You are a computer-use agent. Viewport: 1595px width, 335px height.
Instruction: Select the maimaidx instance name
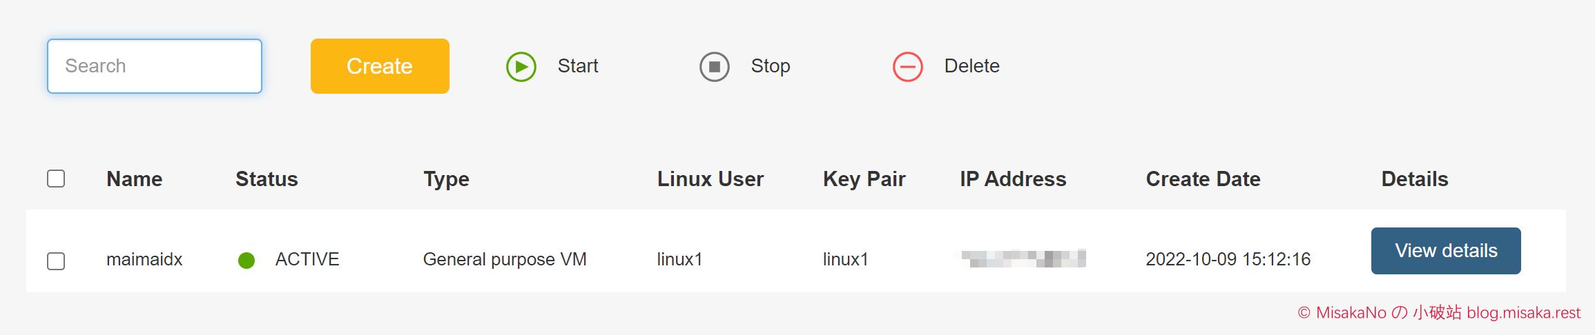tap(144, 259)
